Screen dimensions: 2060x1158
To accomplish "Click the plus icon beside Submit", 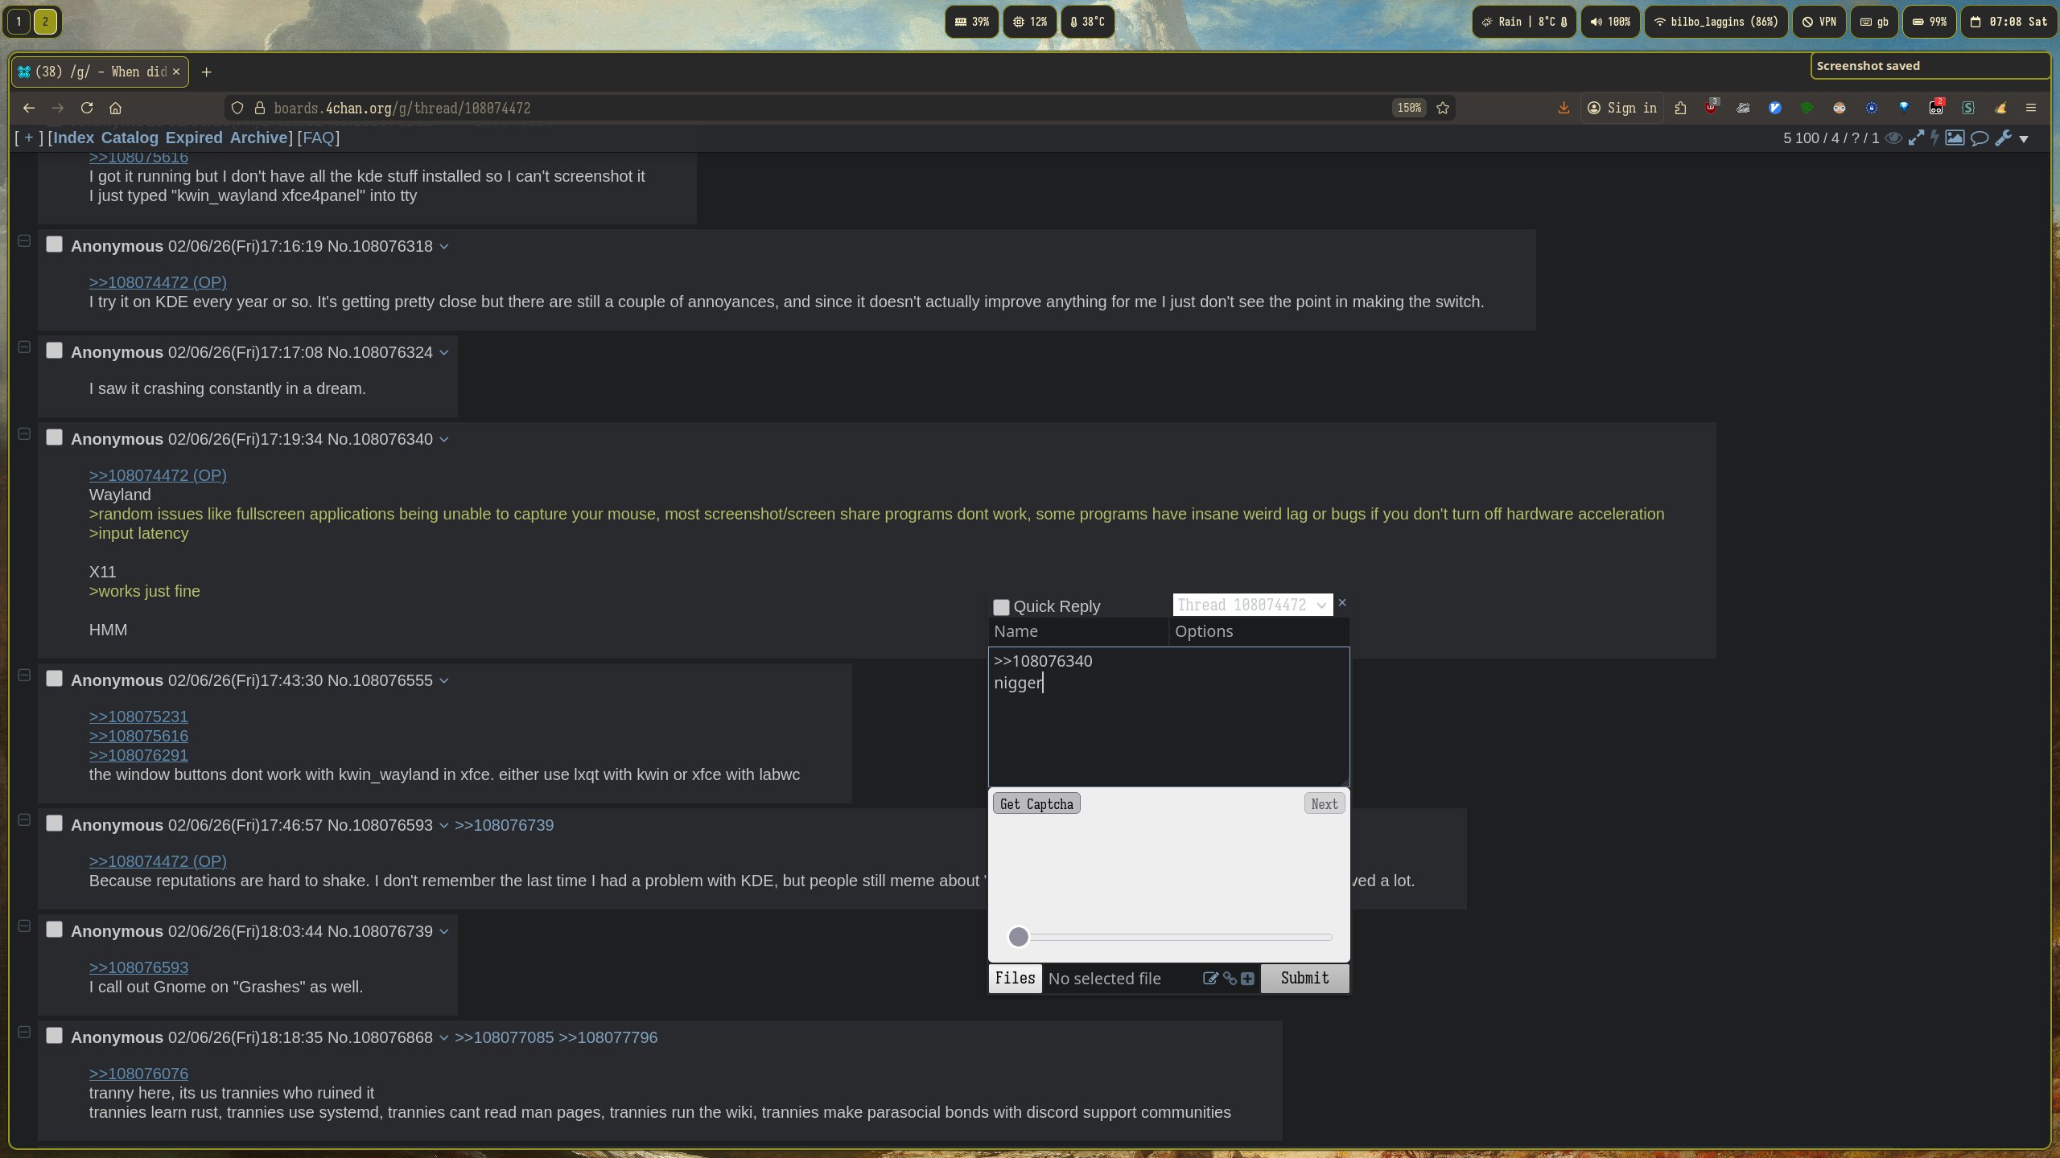I will point(1247,979).
